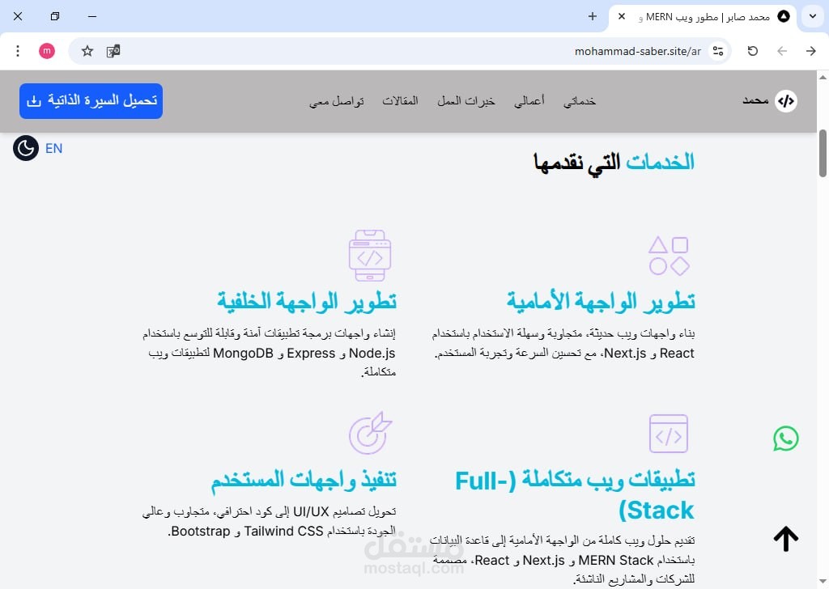829x589 pixels.
Task: Click heading تنفيذ واجهات المستخدم
Action: (x=304, y=480)
